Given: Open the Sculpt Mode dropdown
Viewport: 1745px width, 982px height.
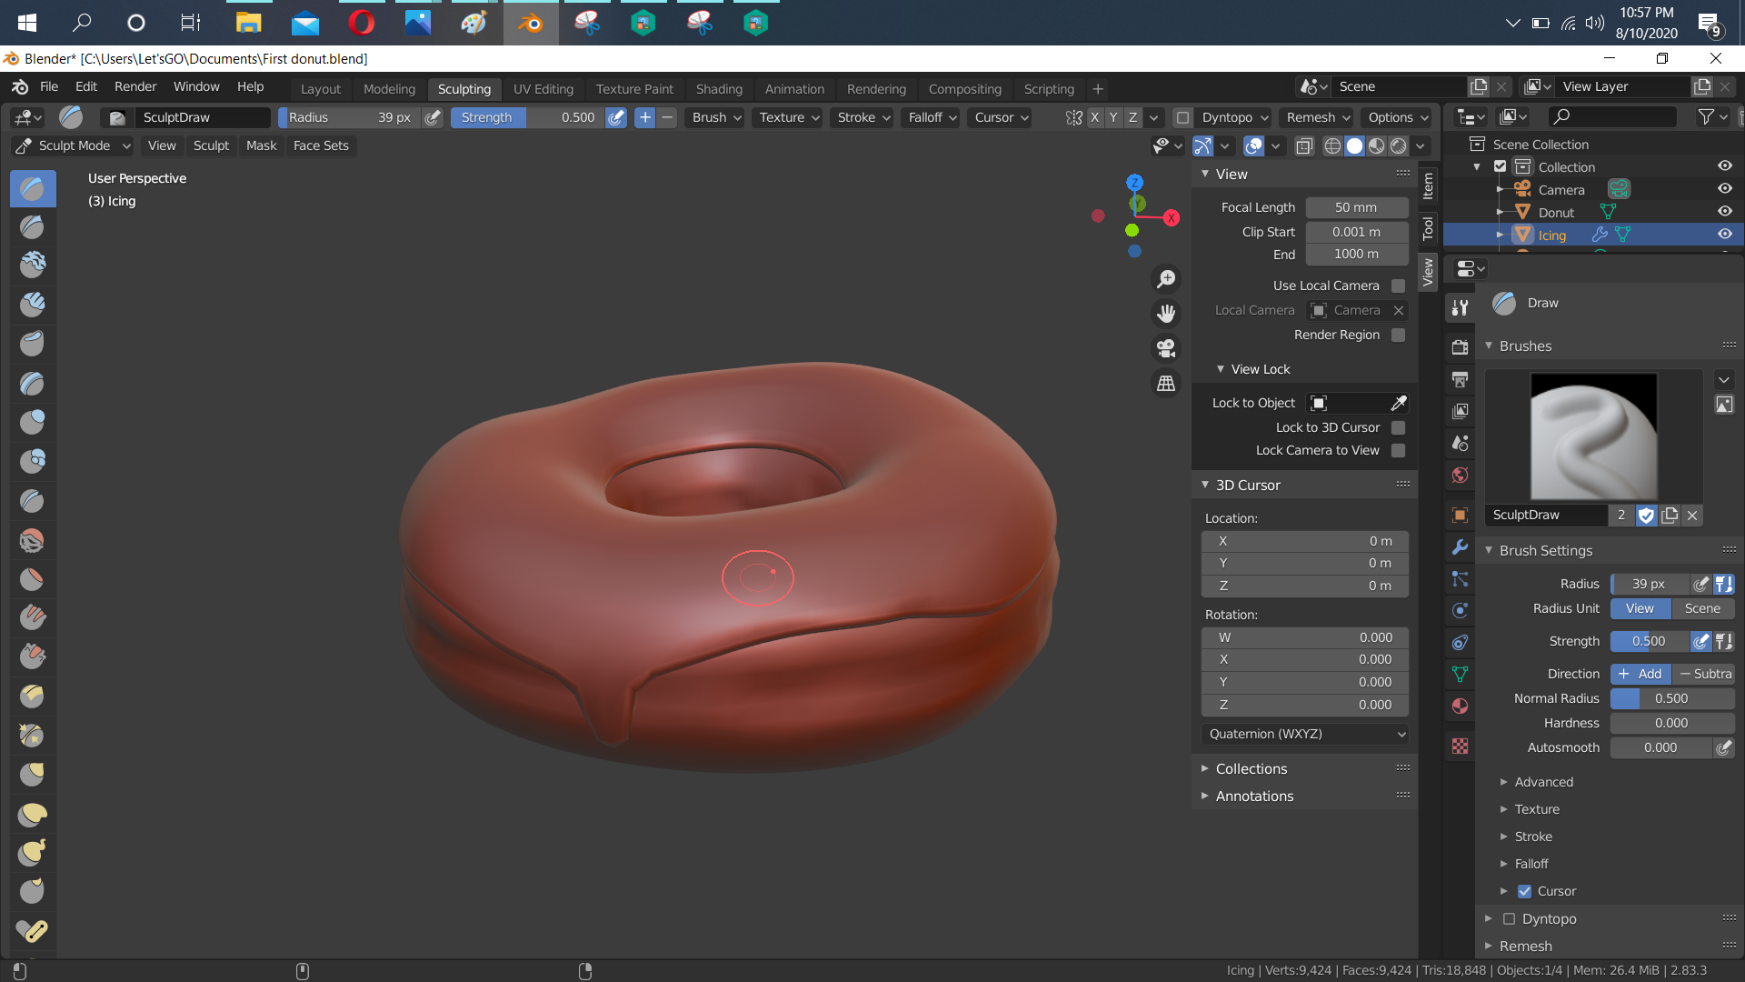Looking at the screenshot, I should point(74,145).
